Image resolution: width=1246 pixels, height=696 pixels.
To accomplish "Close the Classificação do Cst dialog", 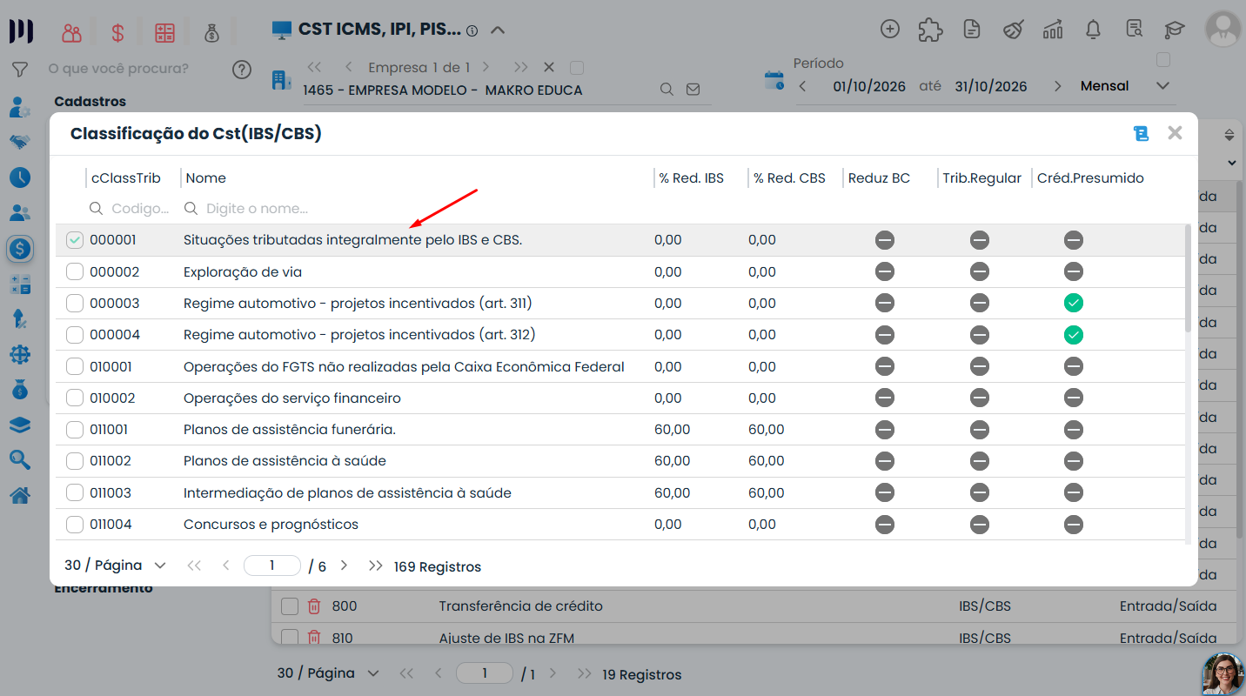I will tap(1175, 133).
